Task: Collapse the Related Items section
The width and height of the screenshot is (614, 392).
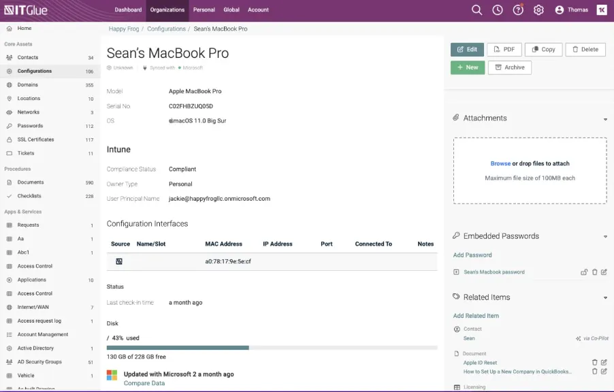Action: pos(605,298)
